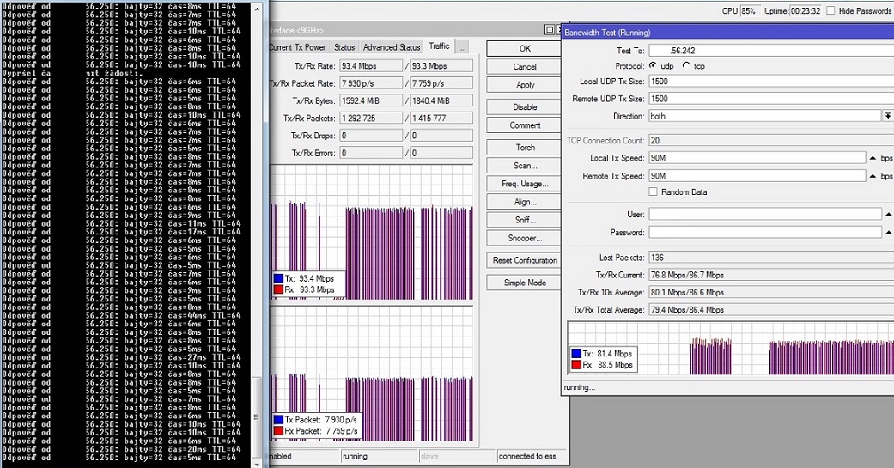Click the TCP Connection Count field
The height and width of the screenshot is (468, 894).
pos(771,140)
